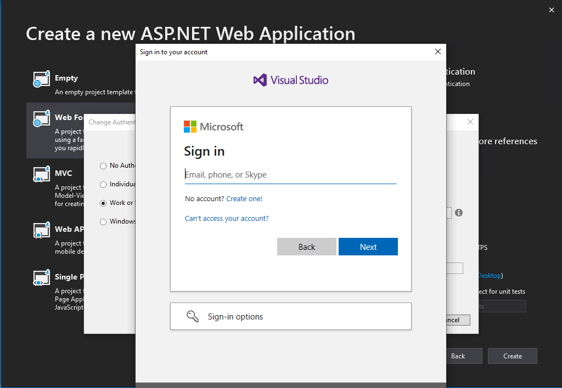This screenshot has width=562, height=388.
Task: Select the Web API template icon
Action: click(x=42, y=230)
